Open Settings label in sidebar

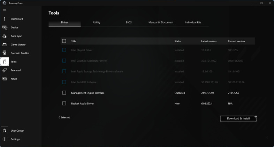click(x=15, y=139)
